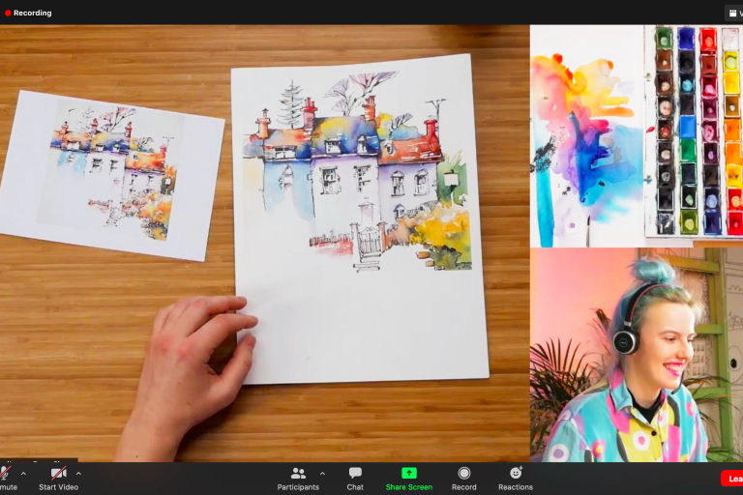Image resolution: width=743 pixels, height=495 pixels.
Task: Select the watercolor palette video tile
Action: pos(637,136)
